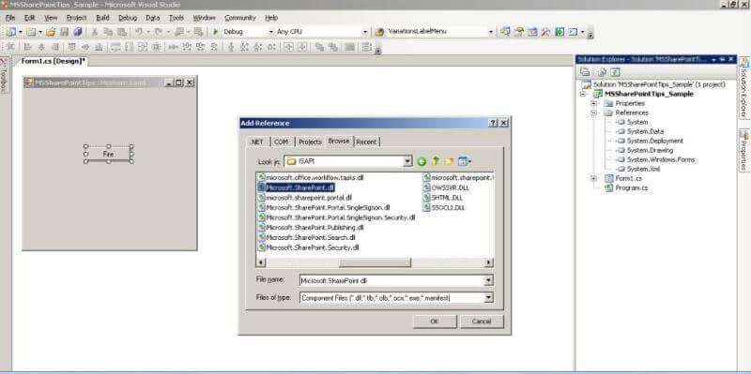The width and height of the screenshot is (751, 374).
Task: Click Refresh icon in Solution Explorer toolbar
Action: point(615,72)
